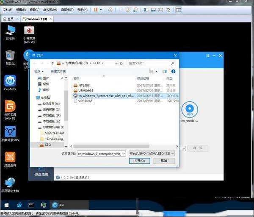The height and width of the screenshot is (217, 254).
Task: Select 本地磁盘 (D:) in tree
Action: [49, 115]
